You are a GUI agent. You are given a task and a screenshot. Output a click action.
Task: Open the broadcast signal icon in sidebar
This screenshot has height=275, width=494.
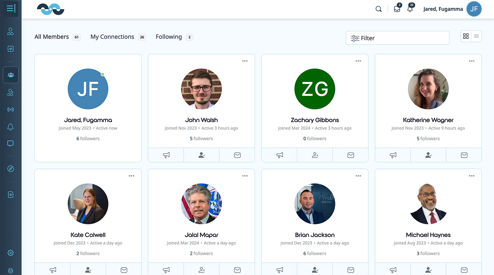(x=11, y=110)
